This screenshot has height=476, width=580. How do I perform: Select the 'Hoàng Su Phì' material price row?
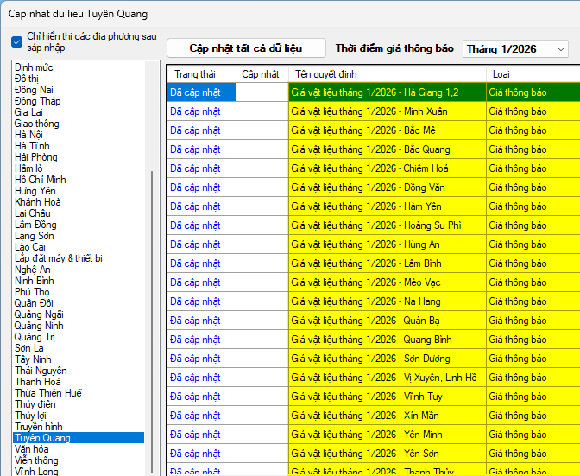click(x=386, y=225)
